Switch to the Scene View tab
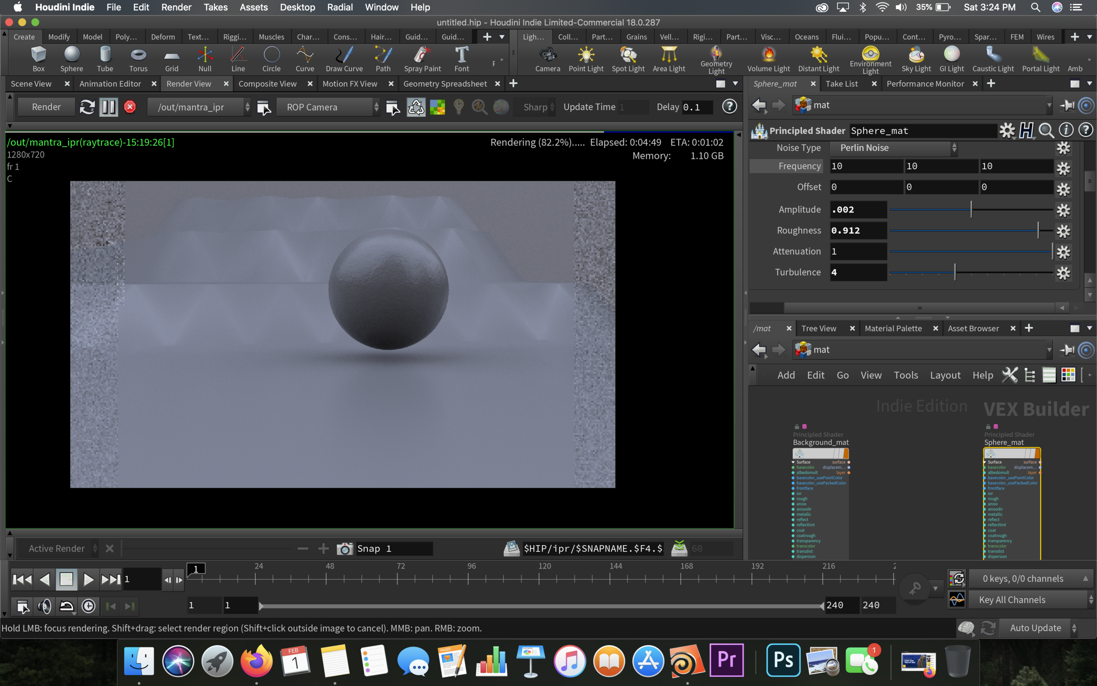 coord(31,83)
